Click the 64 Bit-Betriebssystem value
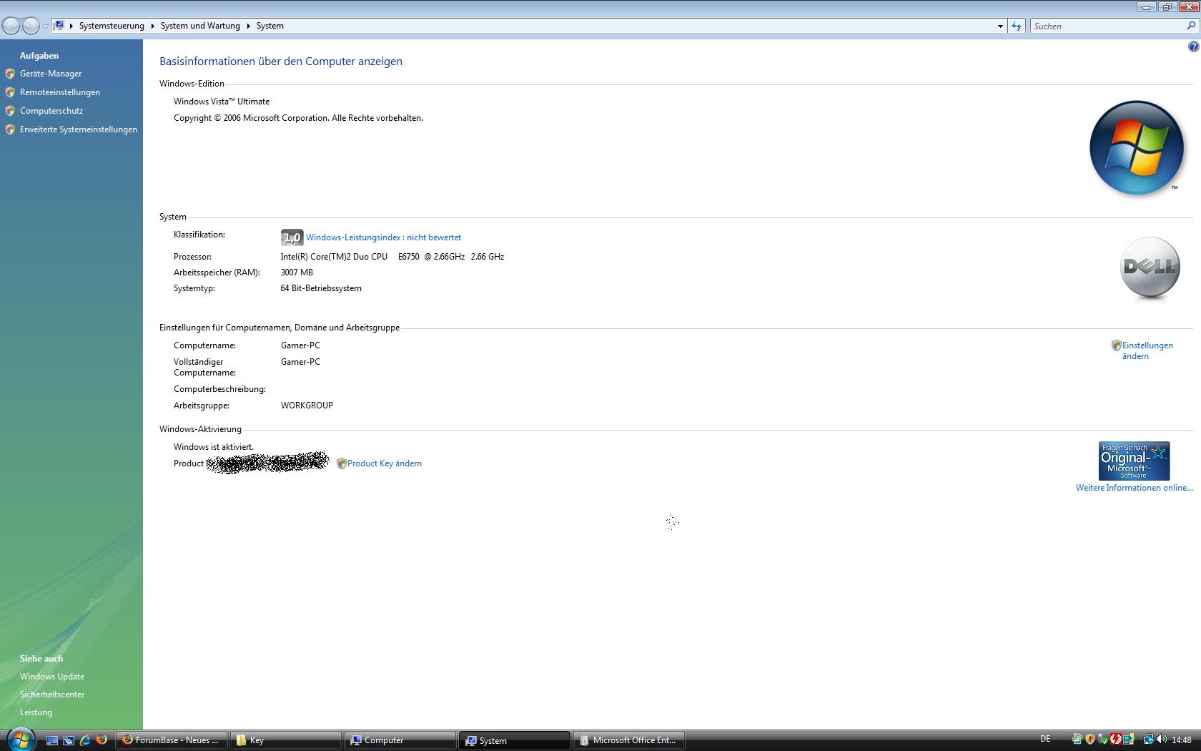Screen dimensions: 1201x751 click(321, 288)
